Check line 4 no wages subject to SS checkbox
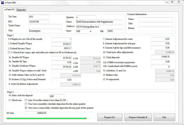The width and height of the screenshot is (184, 125). click(x=9, y=52)
